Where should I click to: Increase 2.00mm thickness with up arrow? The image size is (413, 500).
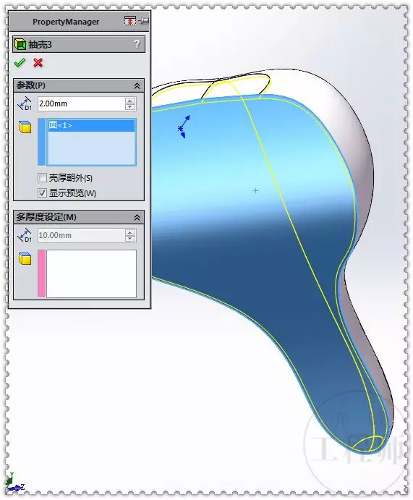[129, 101]
